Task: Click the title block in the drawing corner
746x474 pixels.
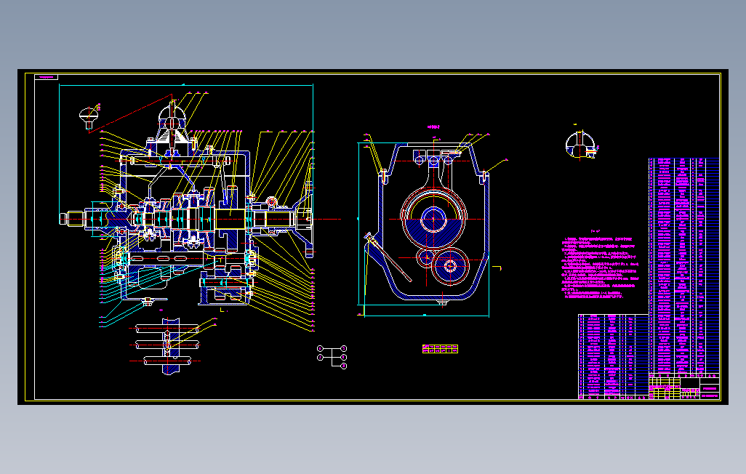Action: (683, 387)
